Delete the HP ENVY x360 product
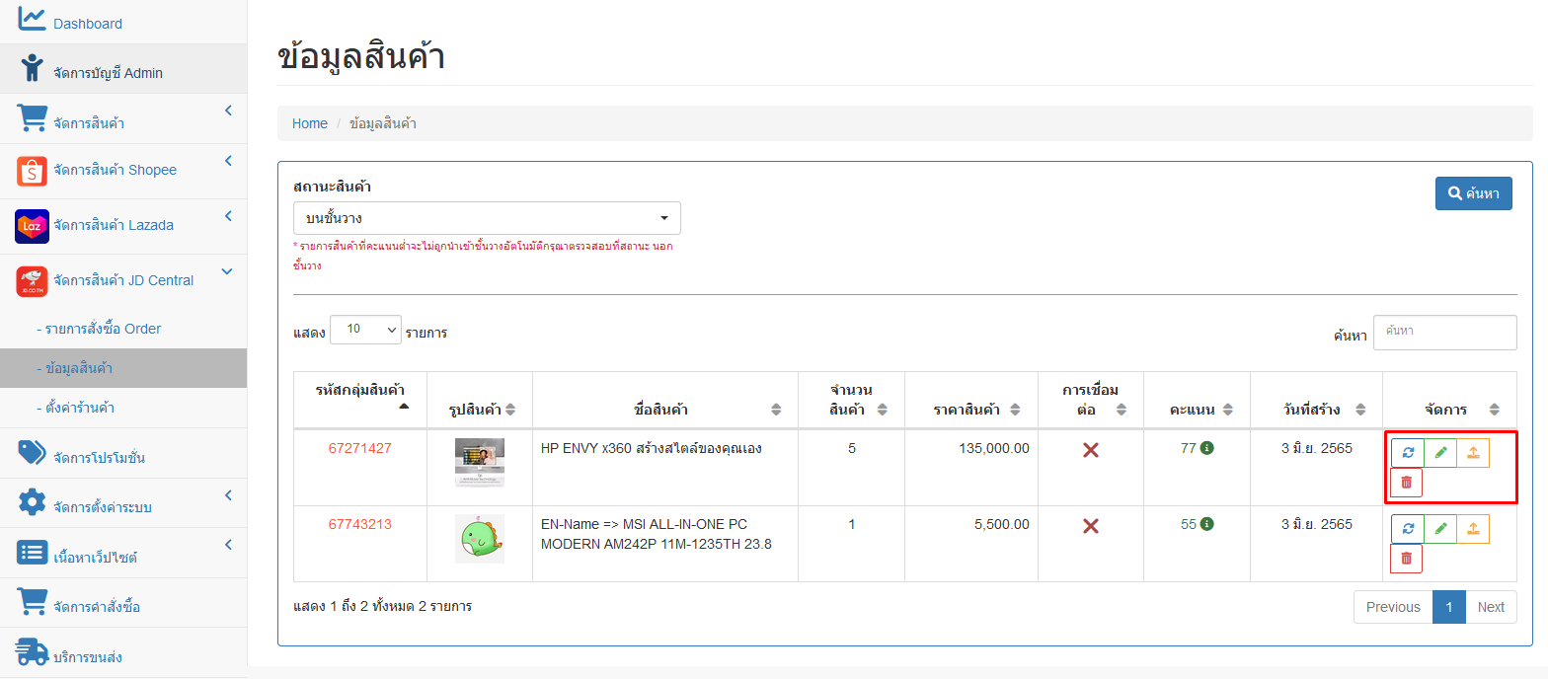This screenshot has height=679, width=1548. click(x=1407, y=483)
